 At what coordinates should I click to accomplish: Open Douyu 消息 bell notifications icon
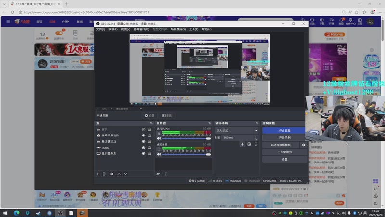point(341,21)
